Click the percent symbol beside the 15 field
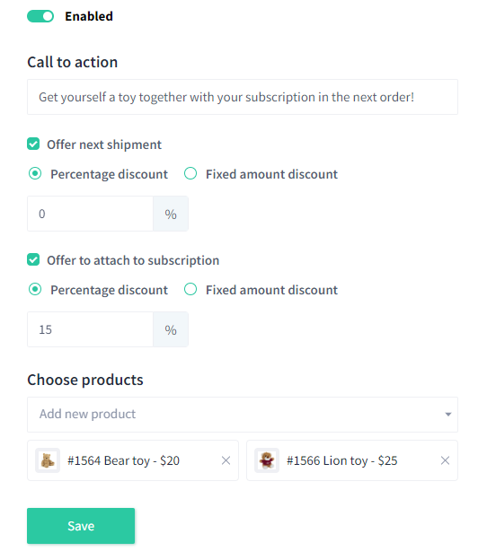 click(x=171, y=329)
